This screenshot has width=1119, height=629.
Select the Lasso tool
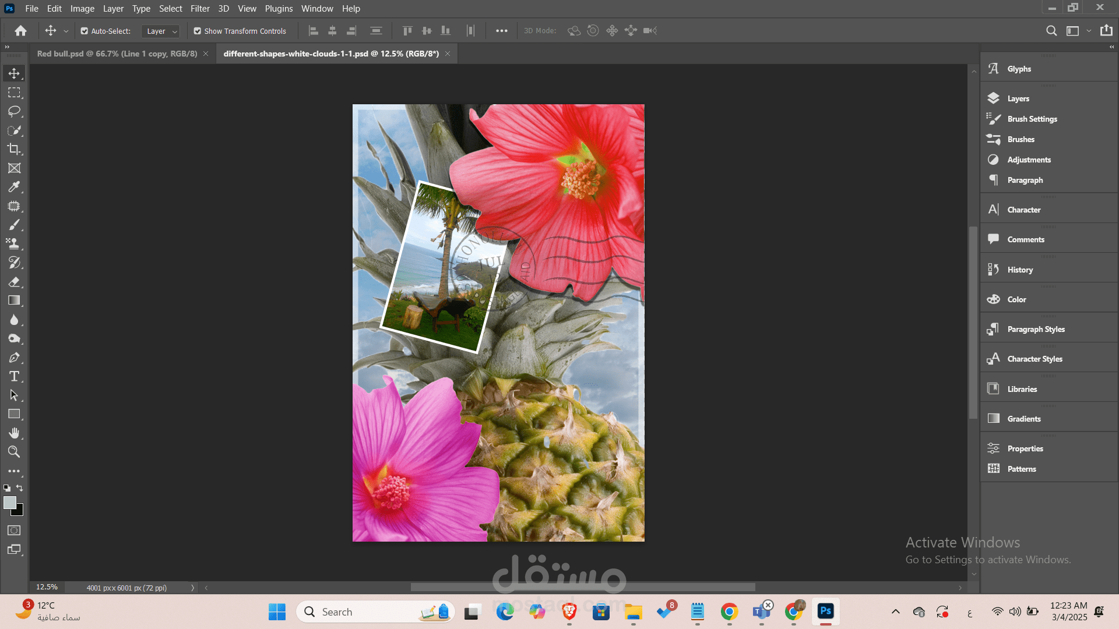15,111
